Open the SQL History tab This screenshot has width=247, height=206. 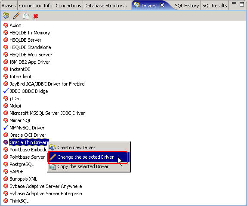(187, 6)
